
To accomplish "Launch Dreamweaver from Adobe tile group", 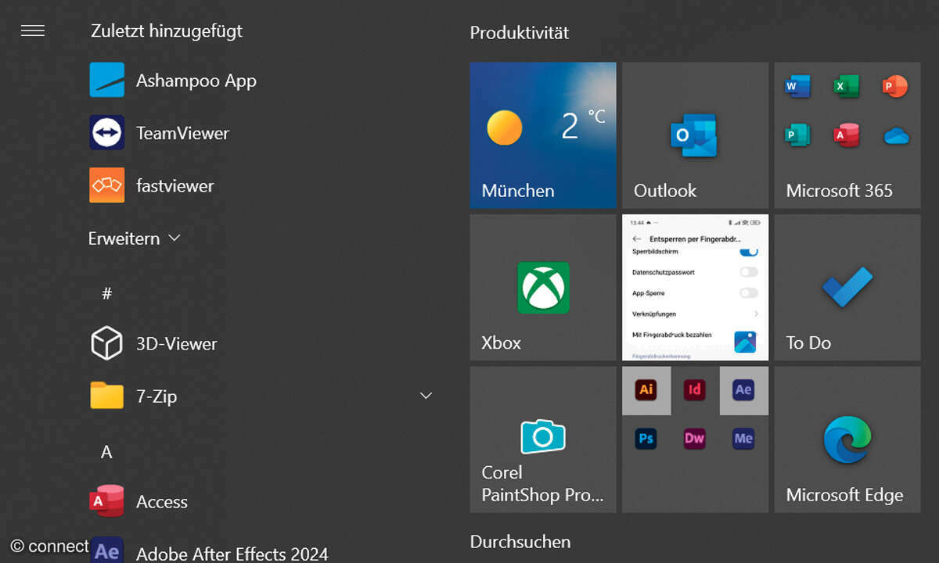I will tap(695, 439).
